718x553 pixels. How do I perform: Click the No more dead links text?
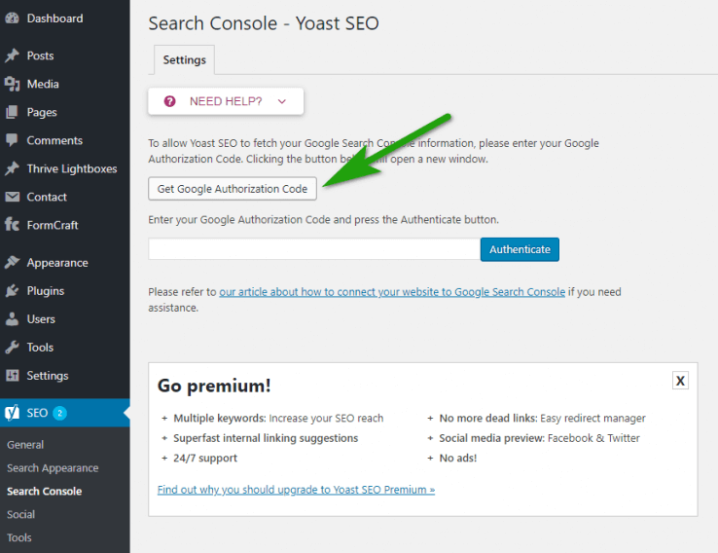(x=542, y=419)
